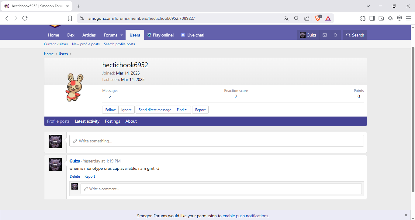Image resolution: width=415 pixels, height=220 pixels.
Task: Report the hectichook6952 profile
Action: [200, 110]
